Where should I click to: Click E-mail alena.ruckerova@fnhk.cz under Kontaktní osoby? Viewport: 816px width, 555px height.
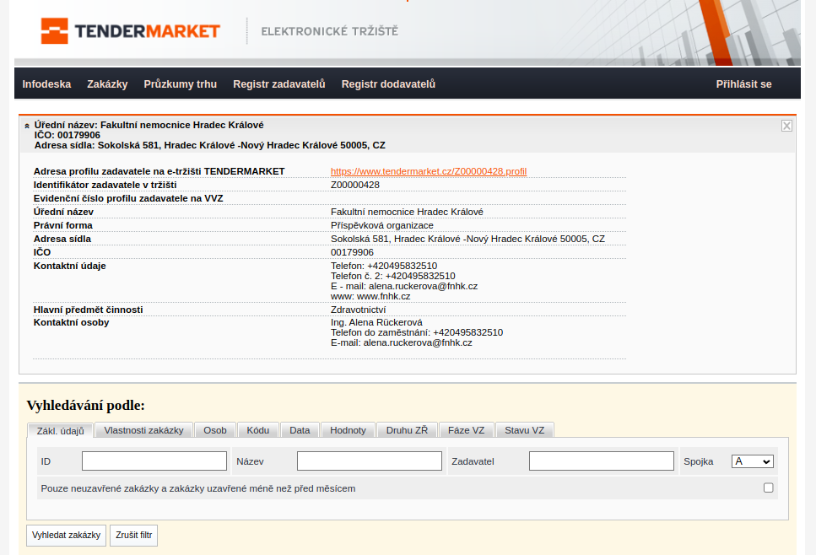point(401,342)
